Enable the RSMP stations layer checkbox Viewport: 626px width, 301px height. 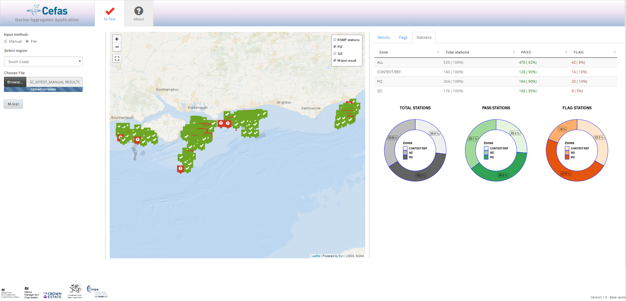tap(335, 40)
